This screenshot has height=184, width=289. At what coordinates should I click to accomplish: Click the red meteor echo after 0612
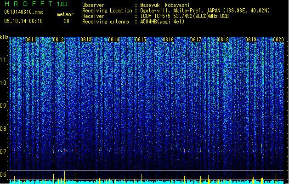[76, 150]
